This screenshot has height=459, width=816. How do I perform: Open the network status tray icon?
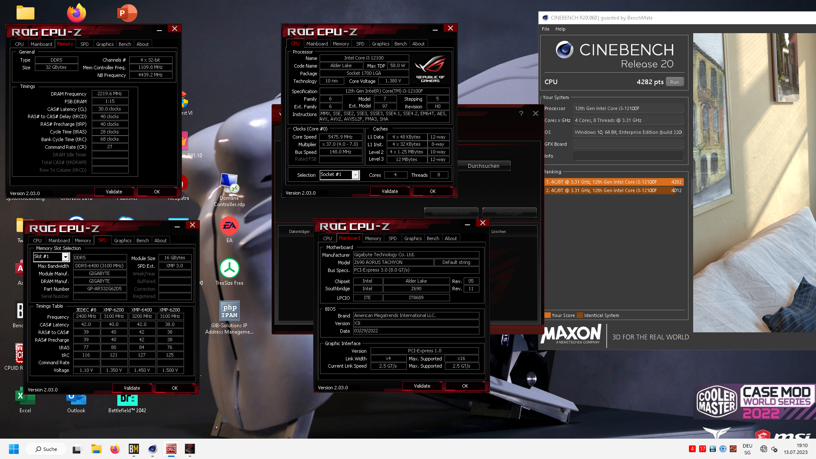[764, 449]
